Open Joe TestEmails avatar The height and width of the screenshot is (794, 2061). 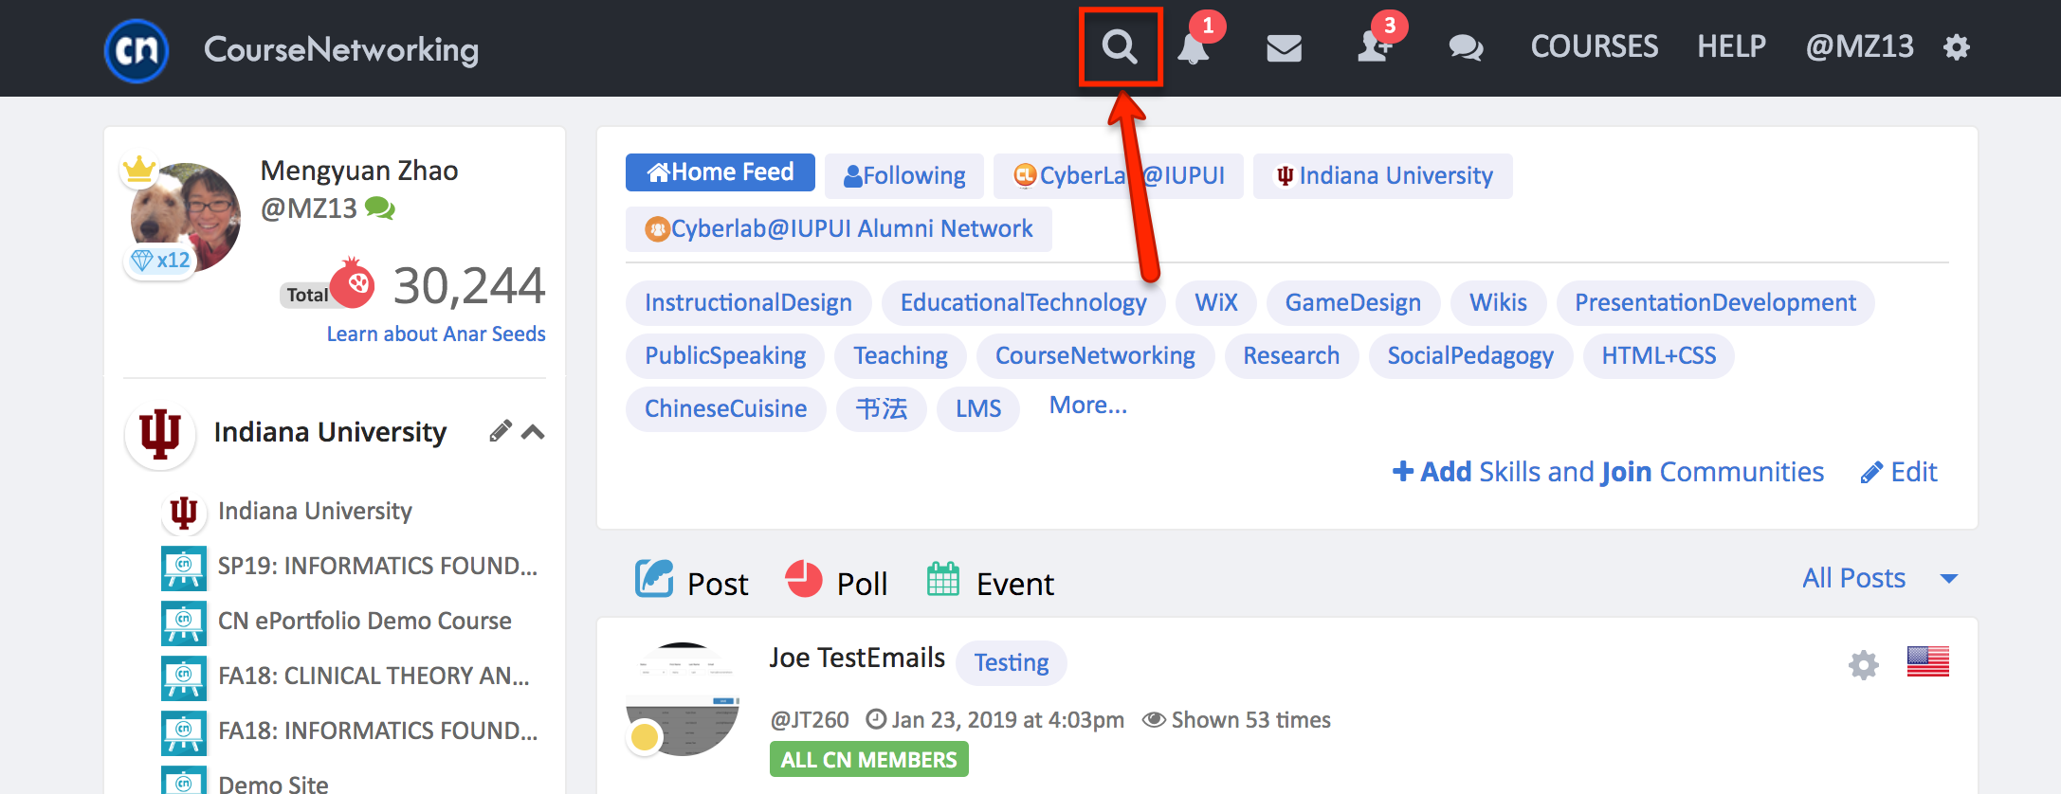[x=683, y=699]
